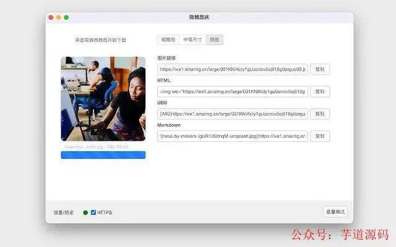This screenshot has height=247, width=396.
Task: Switch to 批量模式 batch mode
Action: (335, 212)
